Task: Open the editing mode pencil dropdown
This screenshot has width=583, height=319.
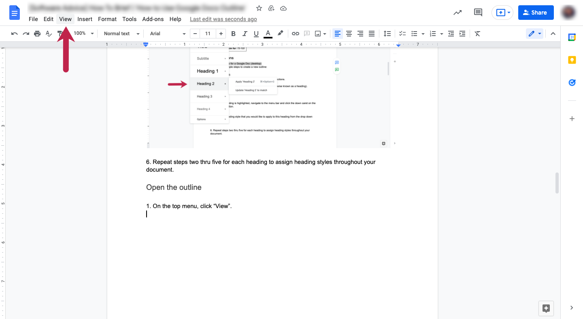Action: pos(534,34)
